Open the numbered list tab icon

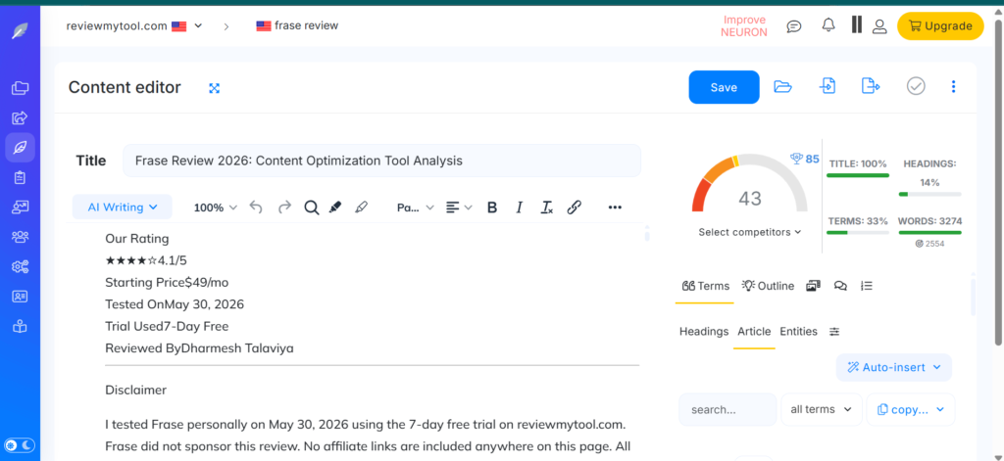[867, 287]
